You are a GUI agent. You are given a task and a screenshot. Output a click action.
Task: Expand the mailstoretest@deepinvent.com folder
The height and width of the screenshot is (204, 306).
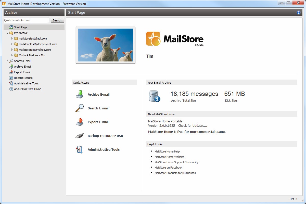(12, 44)
